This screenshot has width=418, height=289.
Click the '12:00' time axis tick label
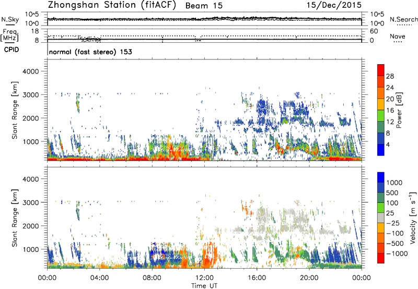point(204,278)
